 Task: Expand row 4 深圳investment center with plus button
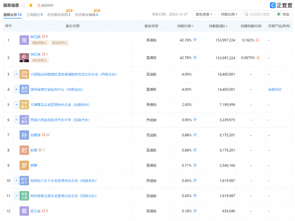pyautogui.click(x=17, y=89)
